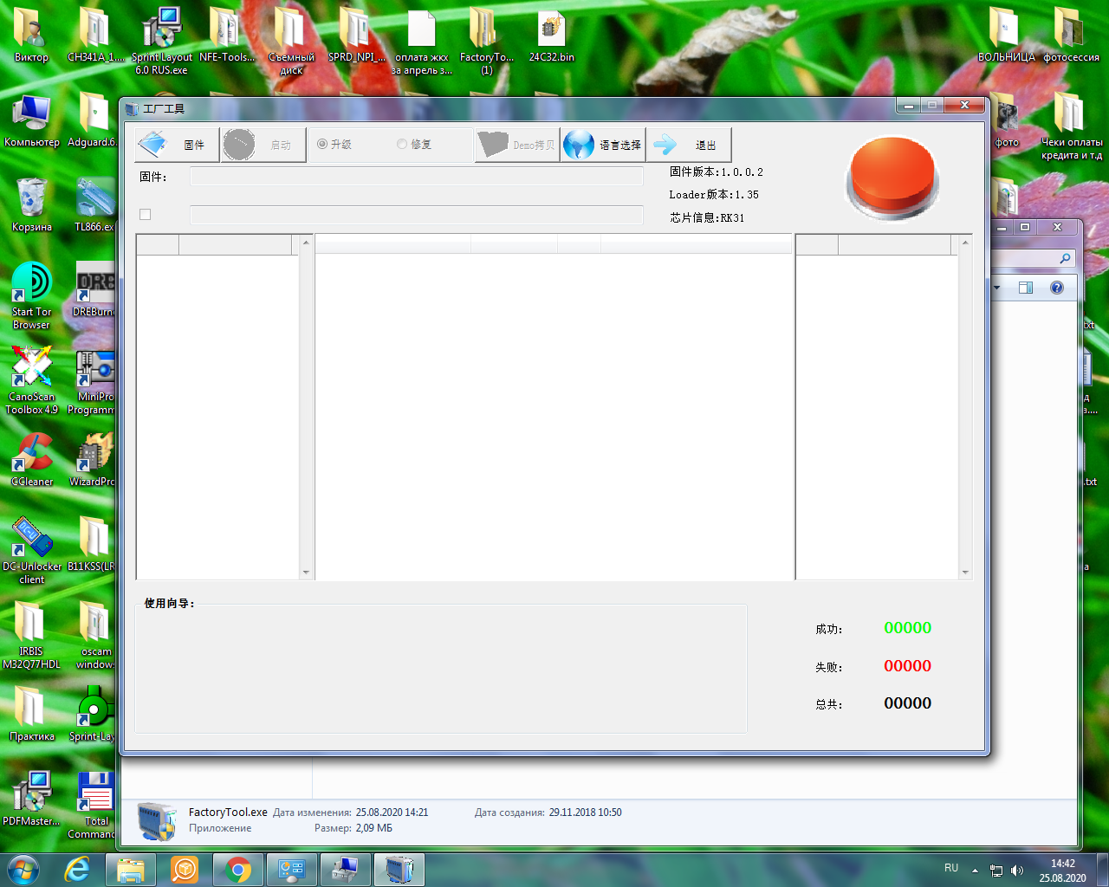Click the 固件 firmware path field

[x=417, y=177]
